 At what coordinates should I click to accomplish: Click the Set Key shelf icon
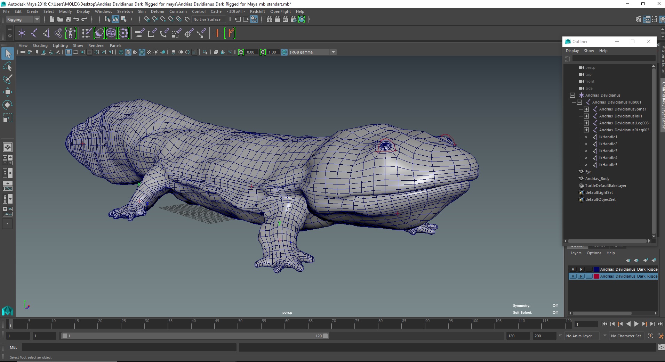217,33
